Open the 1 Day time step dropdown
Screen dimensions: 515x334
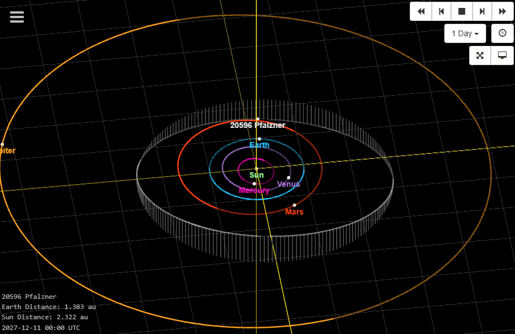click(x=465, y=33)
